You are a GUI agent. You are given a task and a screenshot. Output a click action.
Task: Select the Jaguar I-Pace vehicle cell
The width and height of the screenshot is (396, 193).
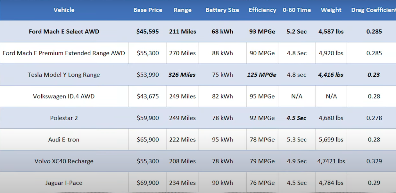64,183
